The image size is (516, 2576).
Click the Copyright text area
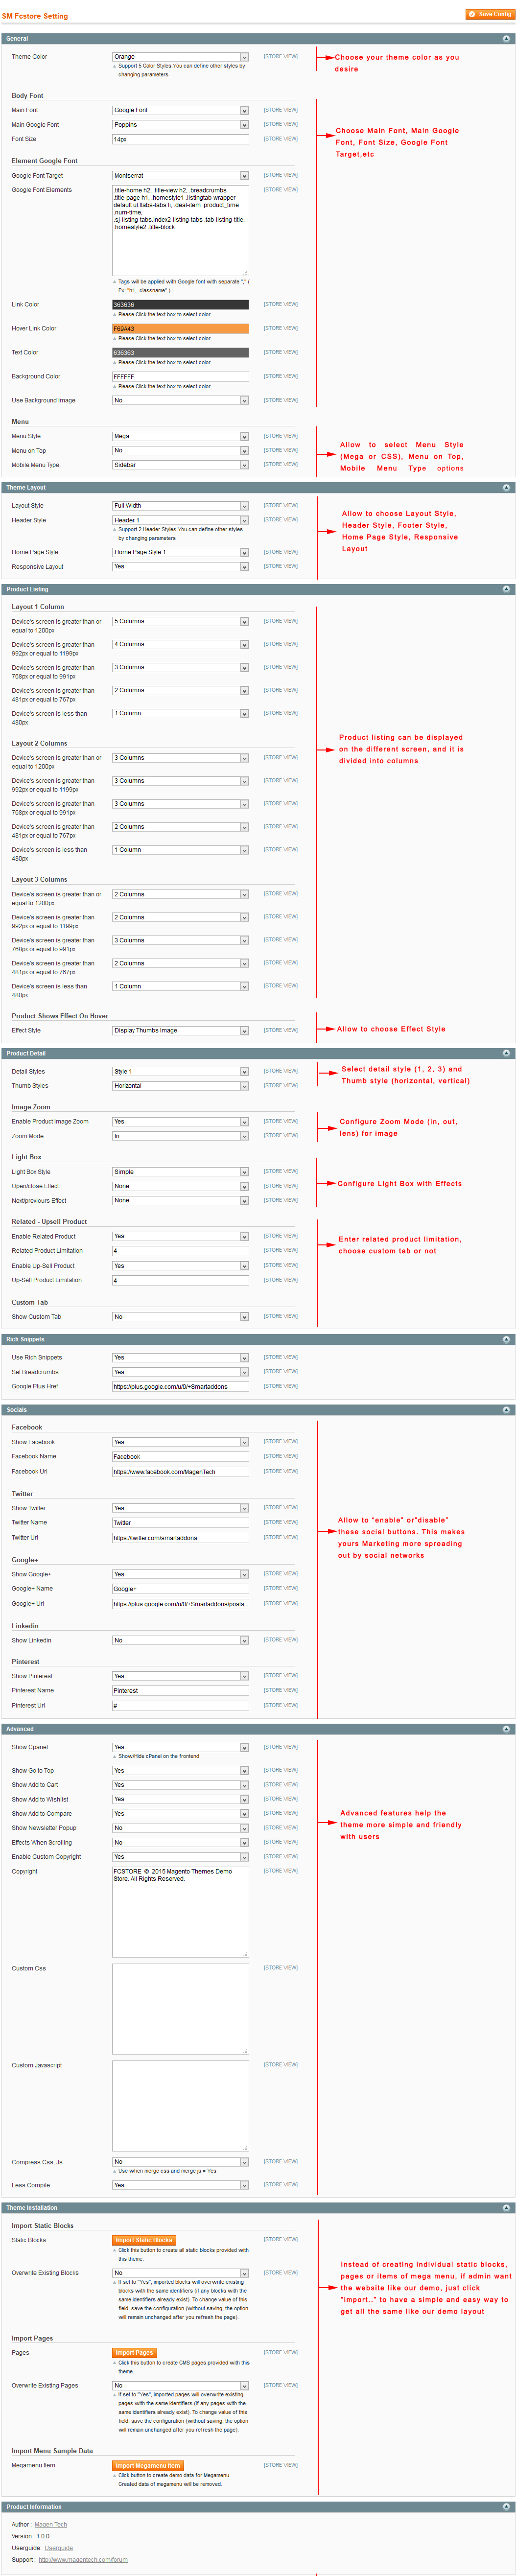pyautogui.click(x=180, y=1912)
